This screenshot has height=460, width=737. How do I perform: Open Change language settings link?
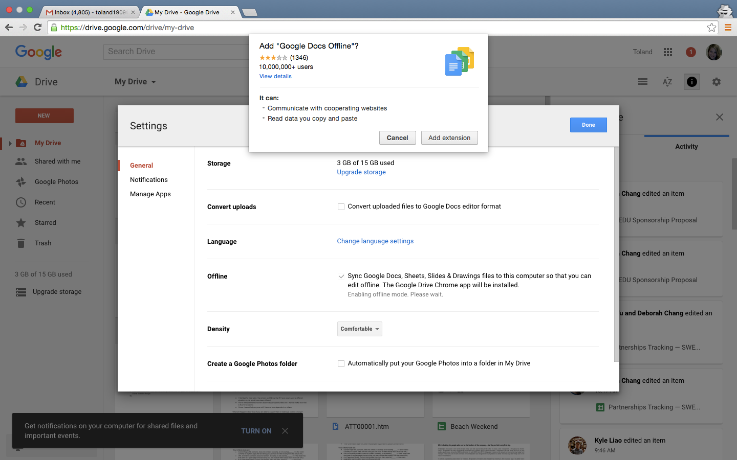[x=375, y=241]
